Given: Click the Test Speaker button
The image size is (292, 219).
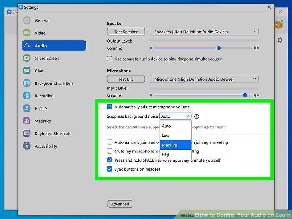Looking at the screenshot, I should [126, 32].
